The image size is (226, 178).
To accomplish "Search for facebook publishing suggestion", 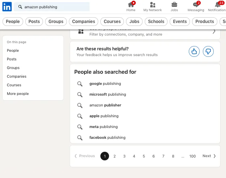I will coord(107,137).
